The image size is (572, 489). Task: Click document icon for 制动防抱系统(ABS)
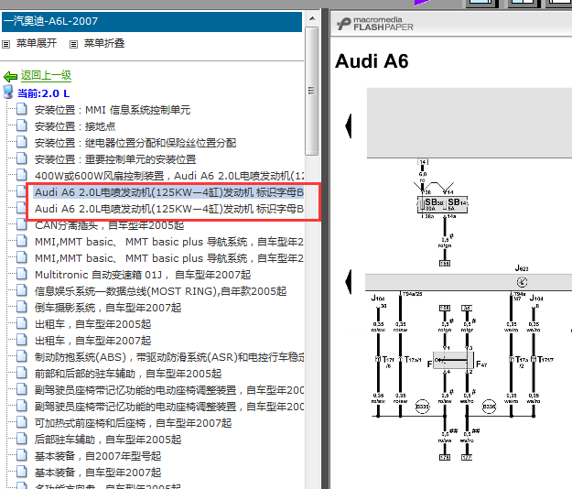(x=22, y=356)
